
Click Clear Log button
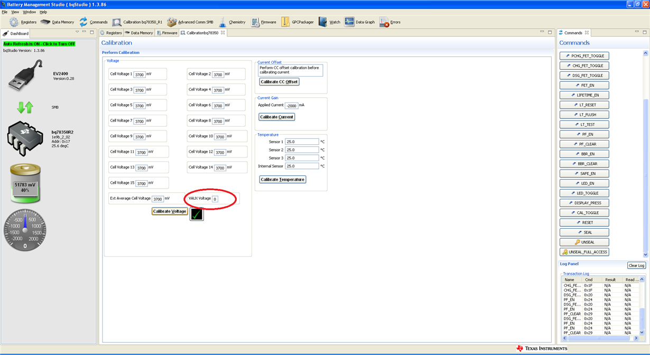tap(636, 266)
